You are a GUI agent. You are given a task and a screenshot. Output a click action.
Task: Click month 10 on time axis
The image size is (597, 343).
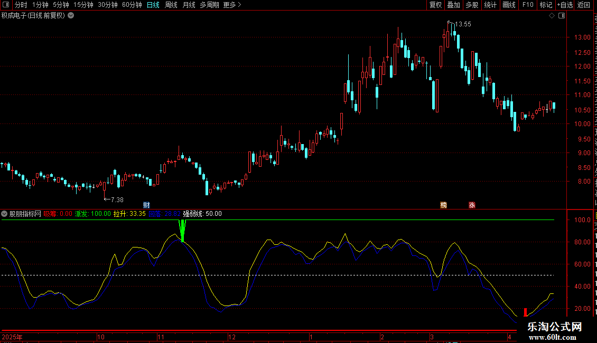tap(101, 337)
